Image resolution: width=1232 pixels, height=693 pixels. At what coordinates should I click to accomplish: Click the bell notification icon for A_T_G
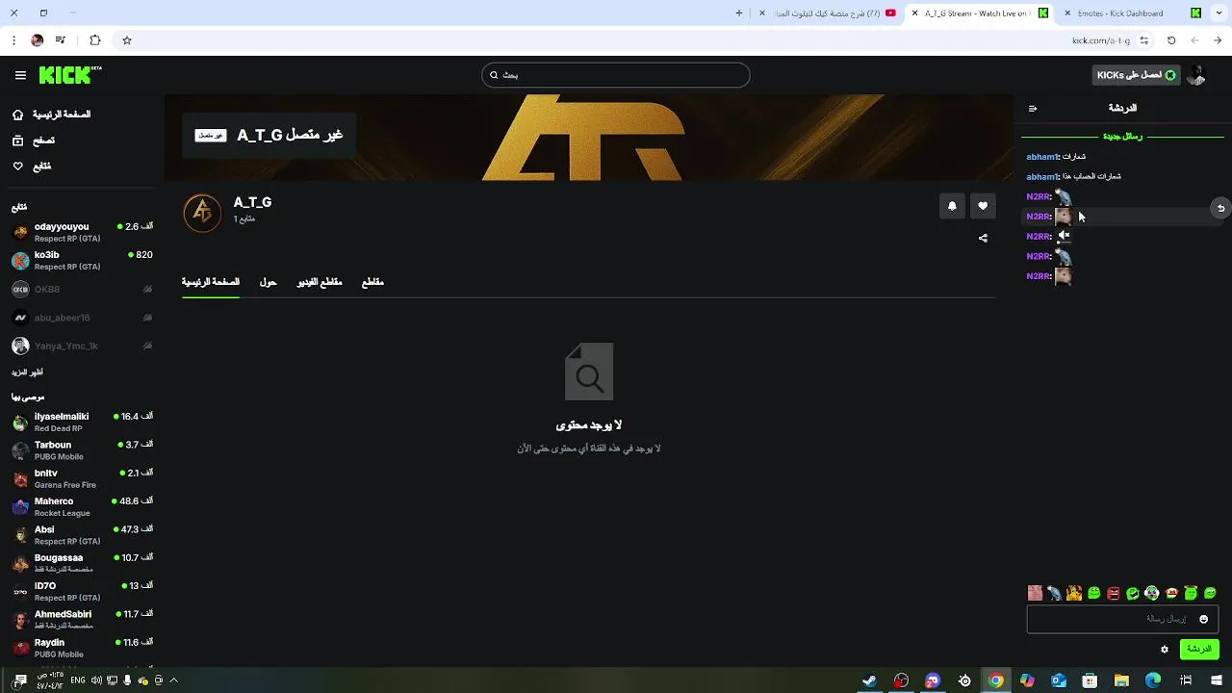coord(952,206)
